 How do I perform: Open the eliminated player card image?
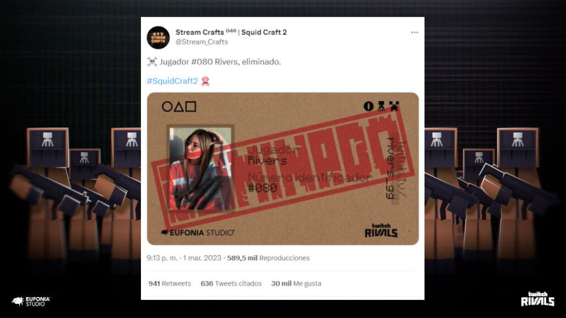pos(282,169)
